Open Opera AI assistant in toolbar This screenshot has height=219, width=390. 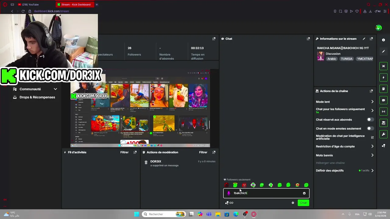[378, 11]
